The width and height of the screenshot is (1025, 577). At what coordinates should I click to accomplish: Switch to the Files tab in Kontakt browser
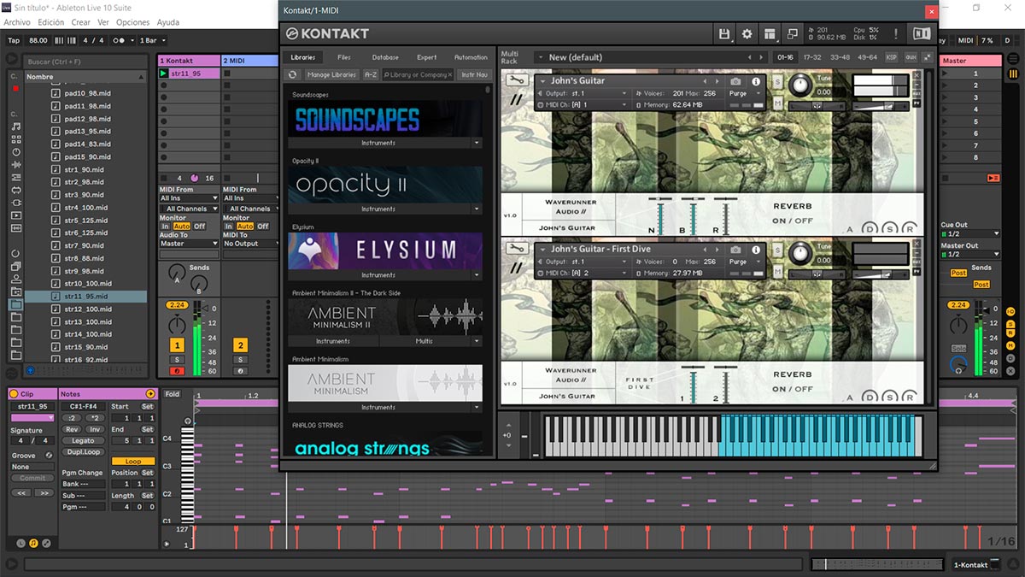point(344,57)
